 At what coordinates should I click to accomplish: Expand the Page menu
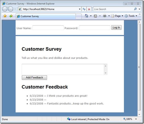point(117,16)
